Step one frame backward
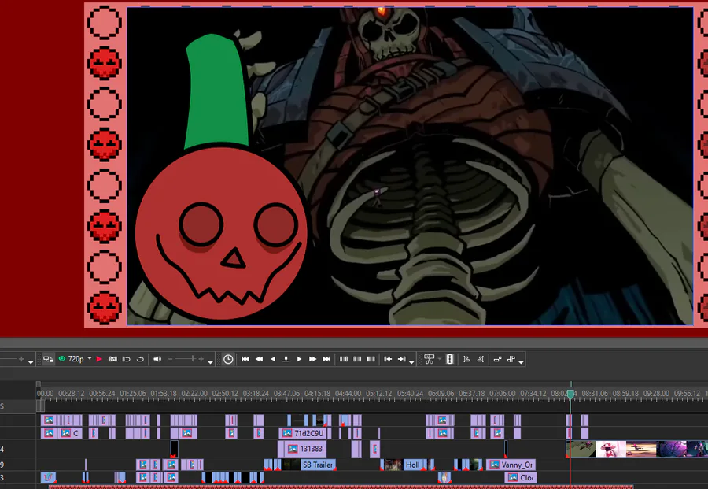This screenshot has height=489, width=708. 273,359
